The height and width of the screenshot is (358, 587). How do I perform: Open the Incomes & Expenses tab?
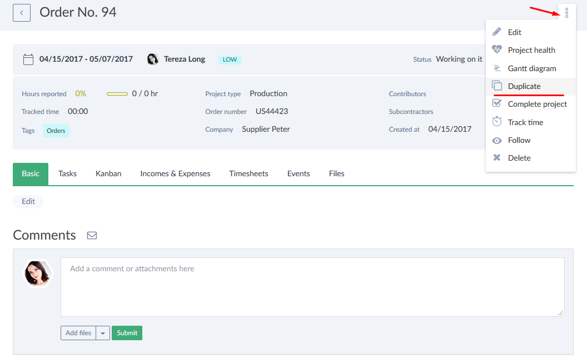click(175, 173)
